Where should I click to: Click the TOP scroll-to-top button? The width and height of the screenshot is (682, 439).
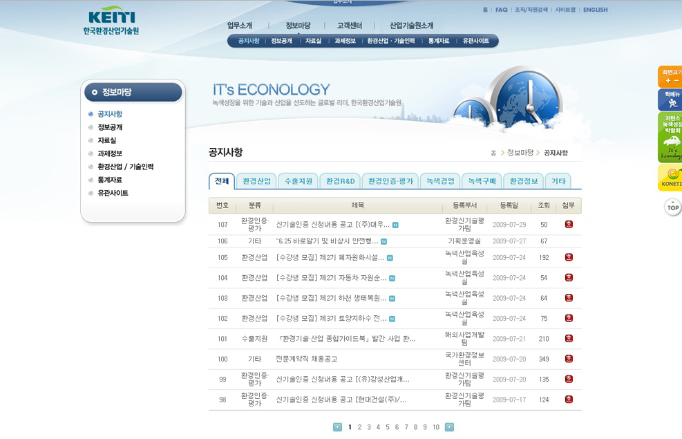tap(672, 207)
